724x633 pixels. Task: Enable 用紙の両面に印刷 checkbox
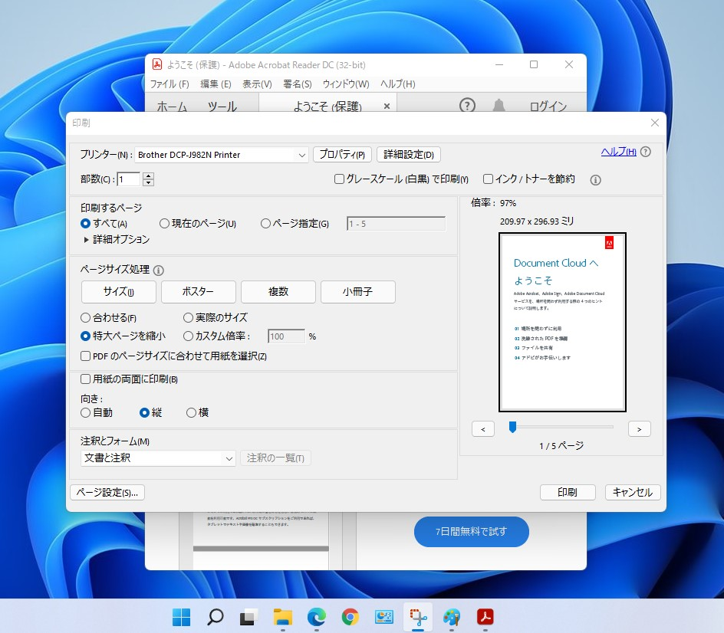85,379
